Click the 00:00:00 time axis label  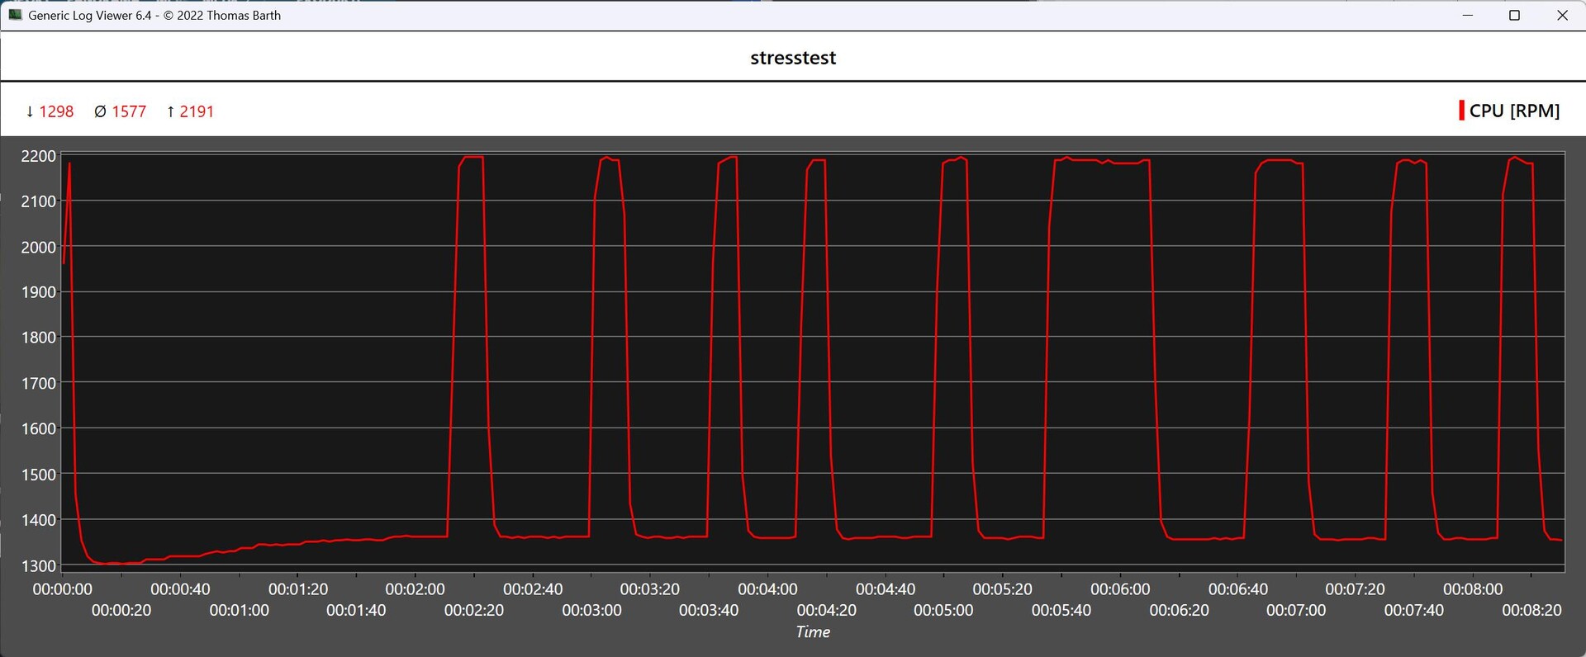(x=63, y=589)
